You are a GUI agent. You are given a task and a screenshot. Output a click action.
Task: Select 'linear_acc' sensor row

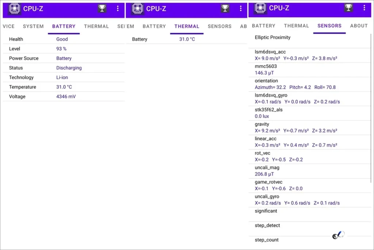click(309, 142)
